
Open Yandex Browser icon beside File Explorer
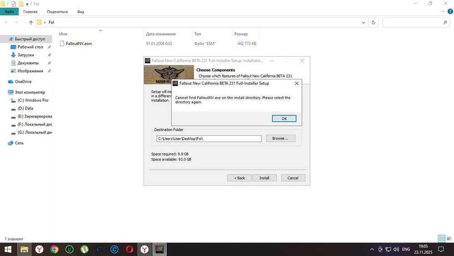coord(39,249)
